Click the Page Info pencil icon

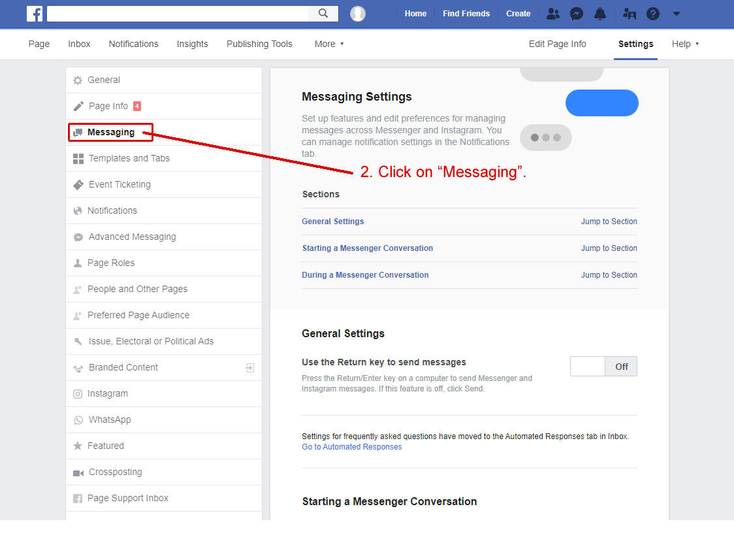pyautogui.click(x=78, y=107)
